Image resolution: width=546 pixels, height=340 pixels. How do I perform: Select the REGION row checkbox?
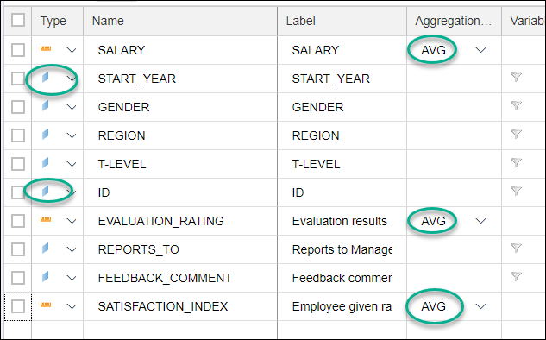(x=18, y=135)
